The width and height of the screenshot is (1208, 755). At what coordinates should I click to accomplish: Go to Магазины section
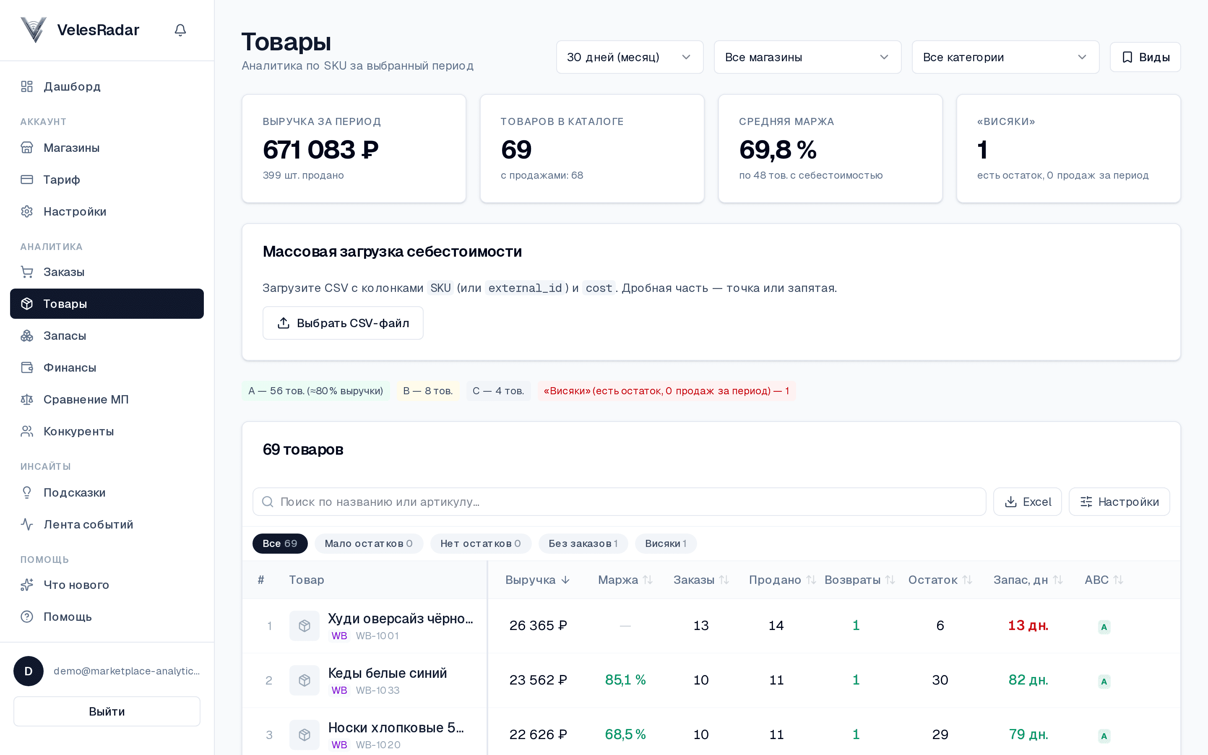[107, 148]
